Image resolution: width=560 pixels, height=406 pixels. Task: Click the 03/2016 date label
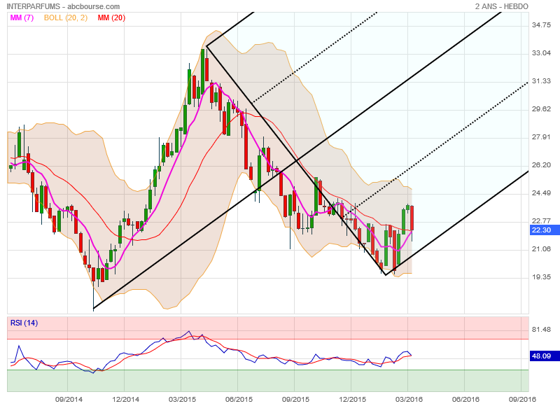click(x=409, y=399)
